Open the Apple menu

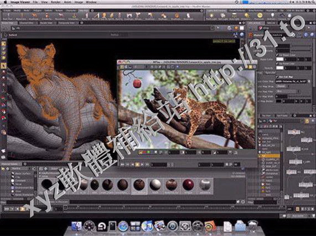tap(5, 2)
